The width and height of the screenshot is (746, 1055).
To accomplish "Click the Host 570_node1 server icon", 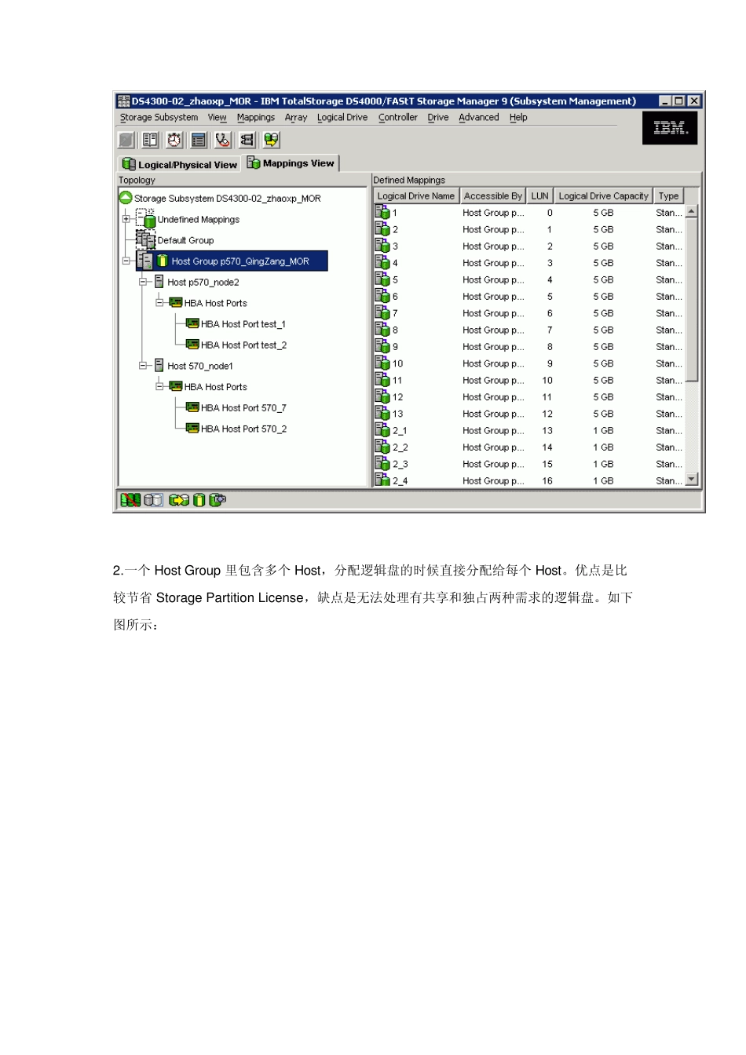I will (x=159, y=366).
